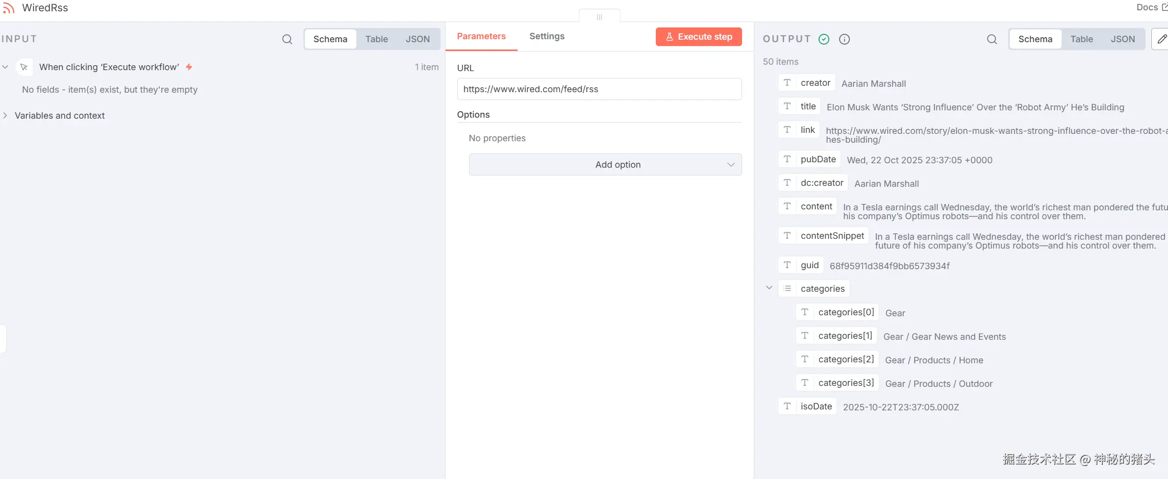Collapse the 'When clicking Execute workflow' node
This screenshot has width=1168, height=479.
5,67
